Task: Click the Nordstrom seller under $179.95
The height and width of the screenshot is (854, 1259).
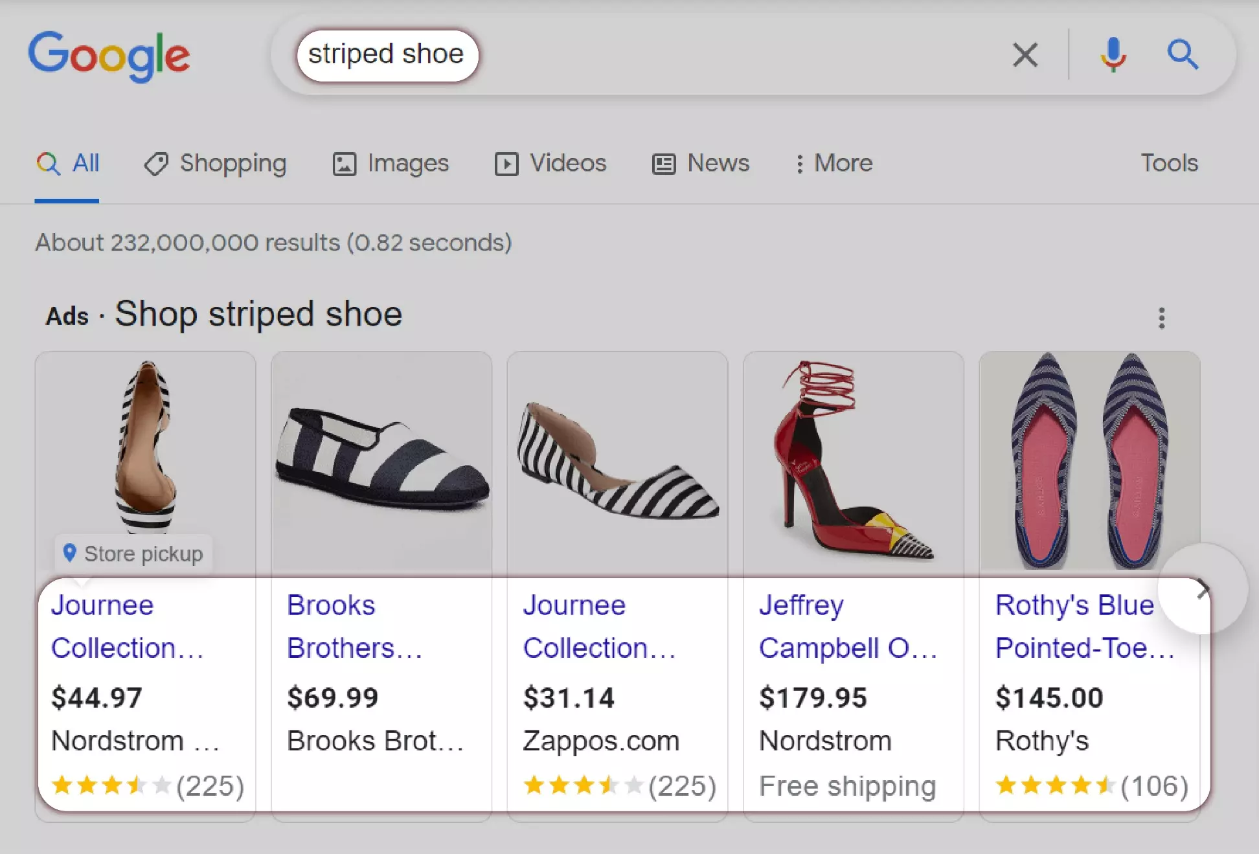Action: (825, 741)
